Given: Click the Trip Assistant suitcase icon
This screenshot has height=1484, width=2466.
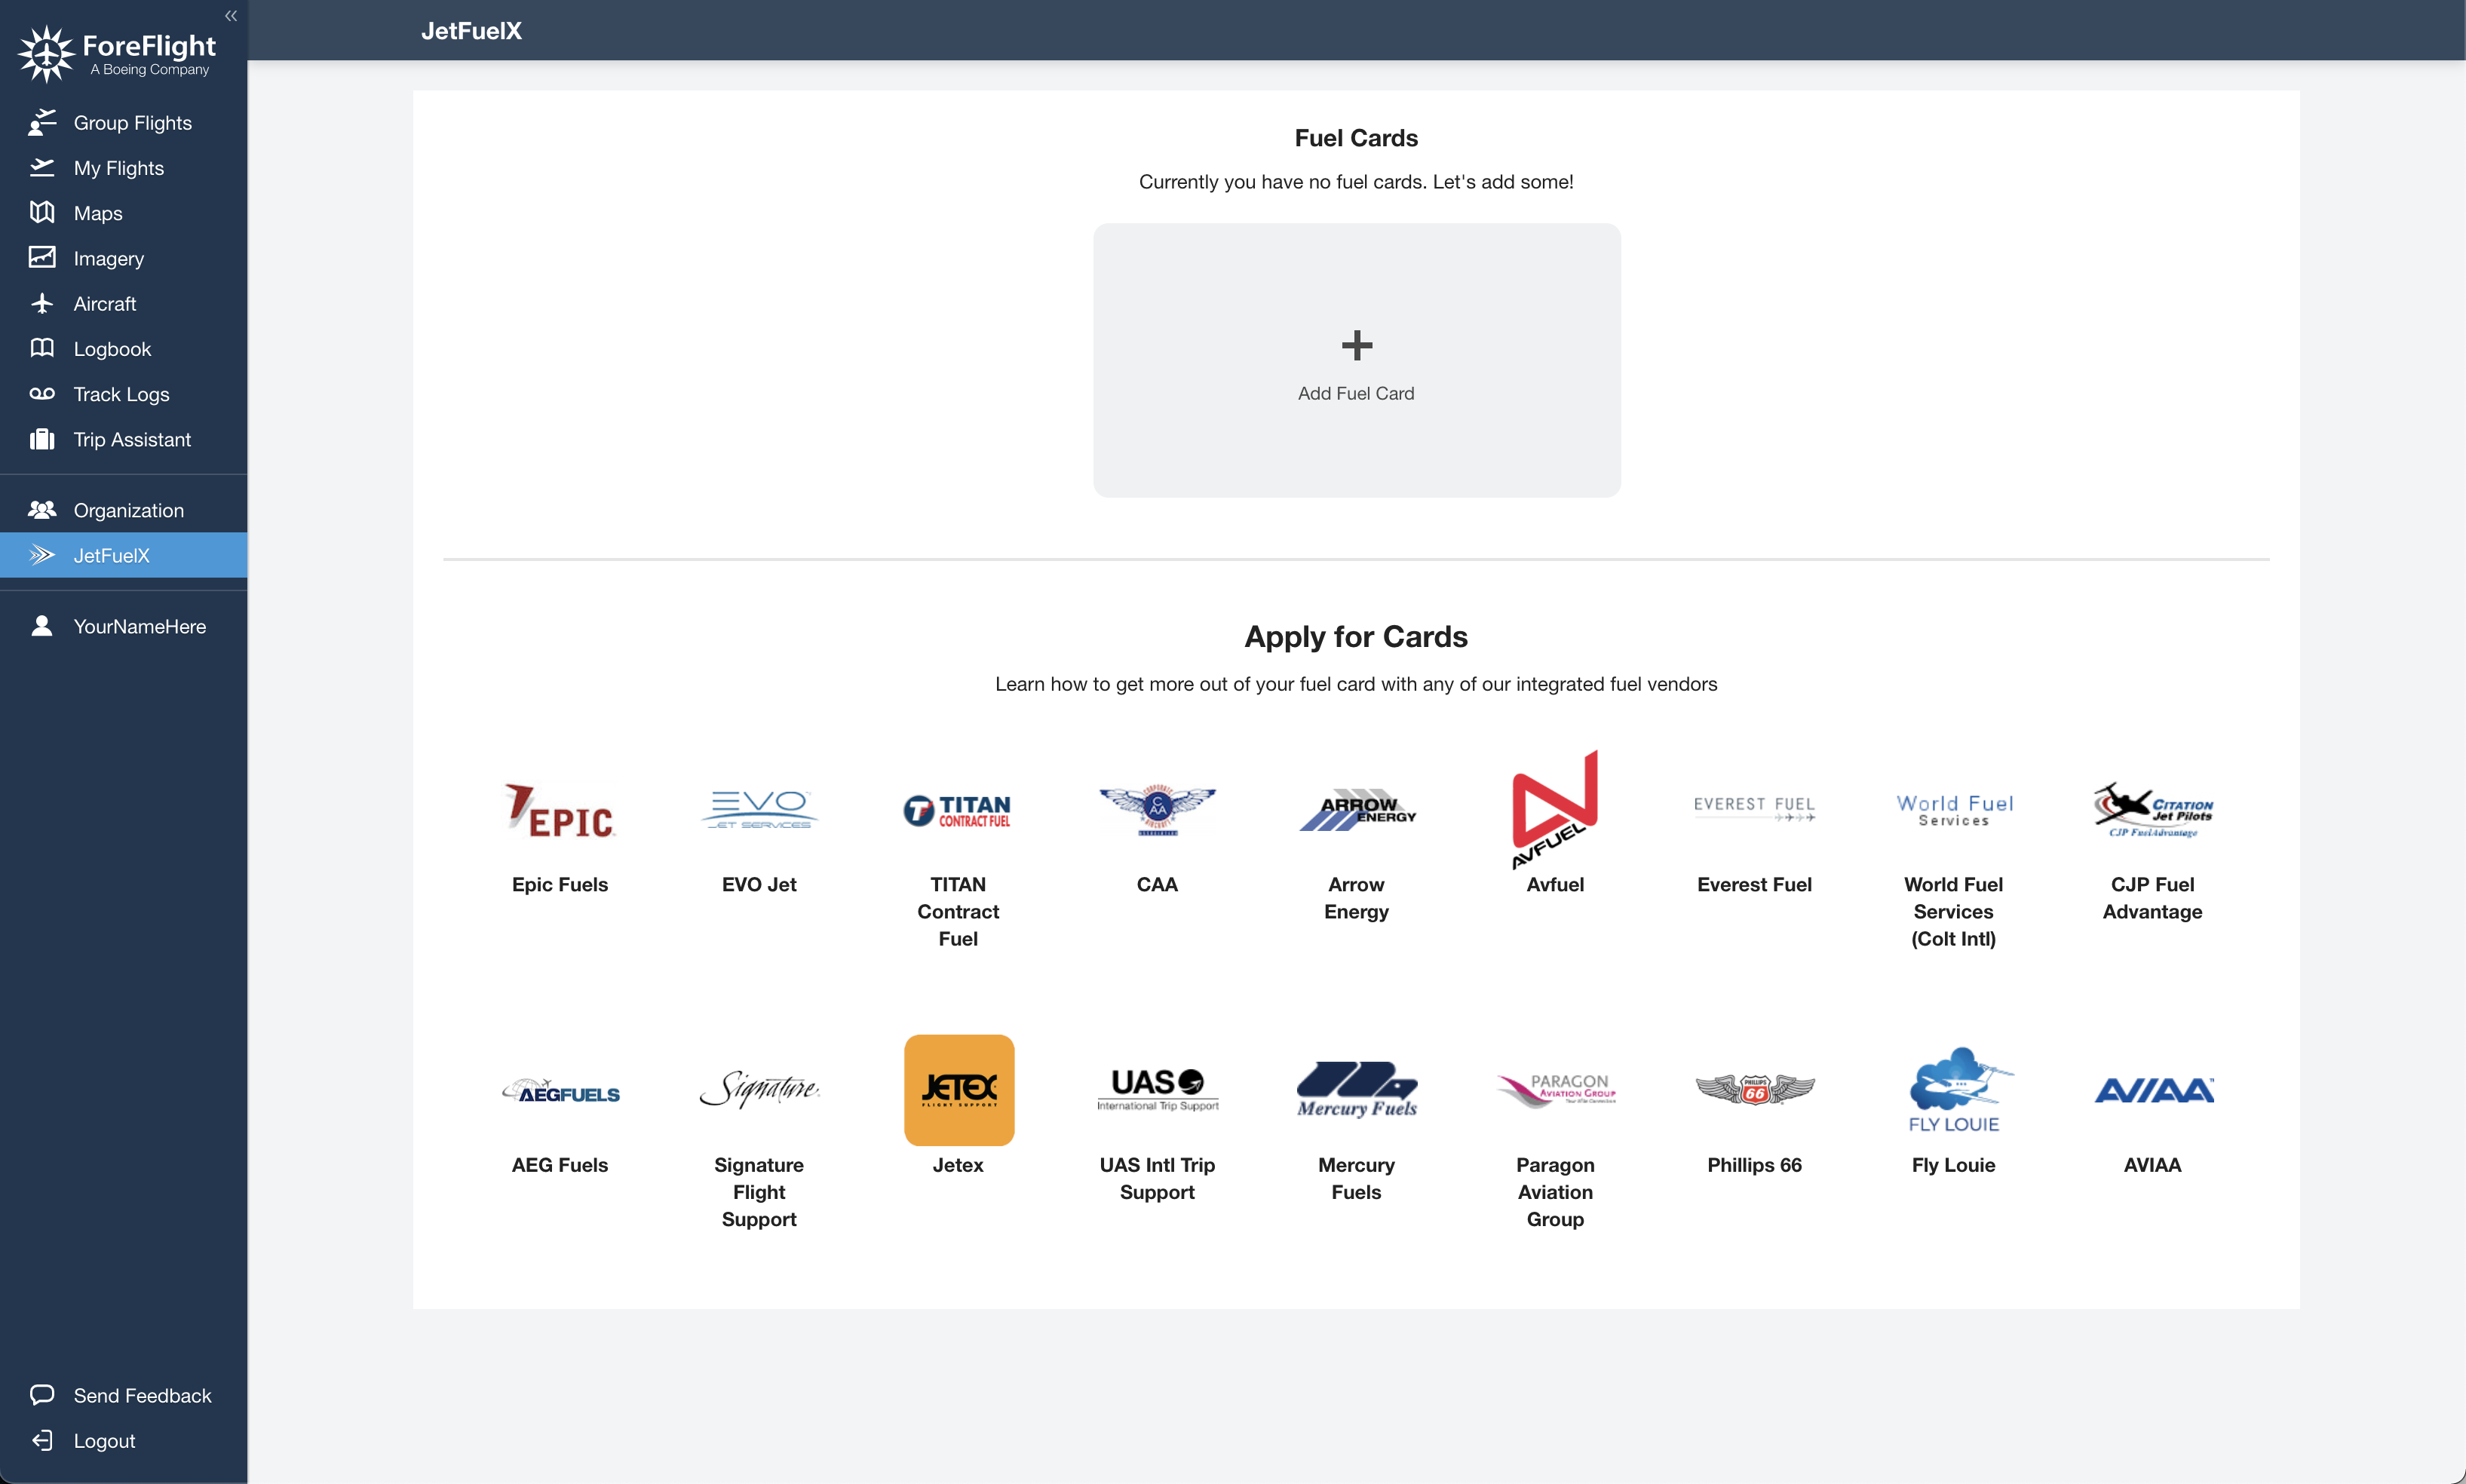Looking at the screenshot, I should click(x=42, y=439).
